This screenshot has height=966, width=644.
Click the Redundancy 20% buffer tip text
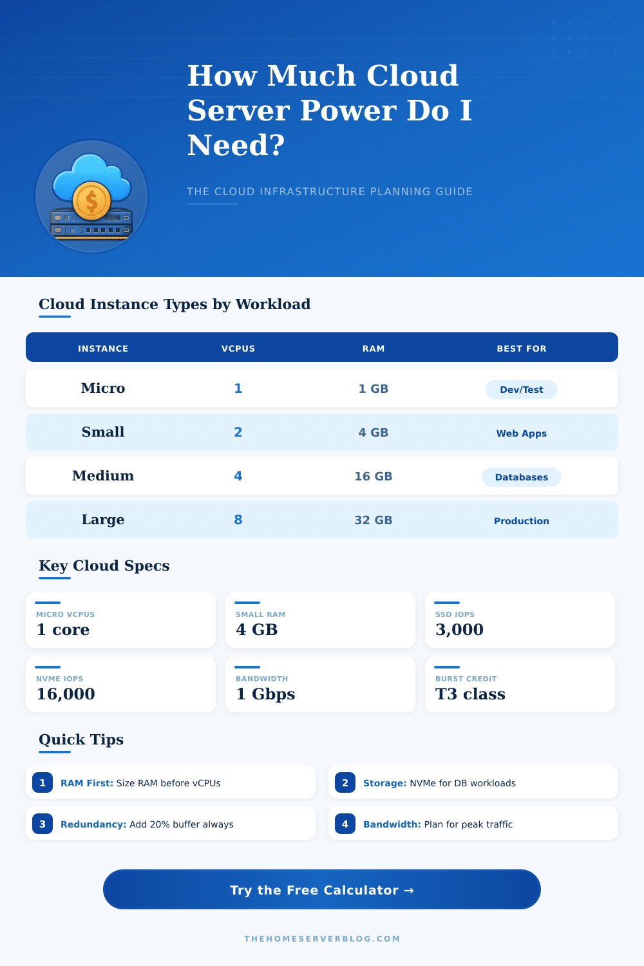click(x=147, y=824)
